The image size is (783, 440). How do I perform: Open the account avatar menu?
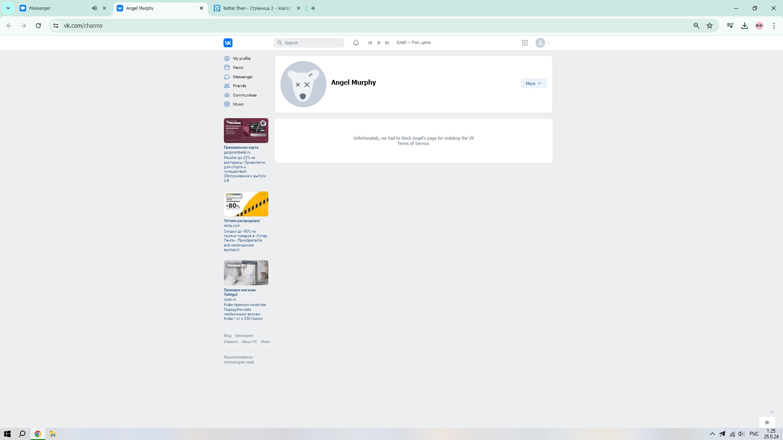tap(543, 43)
